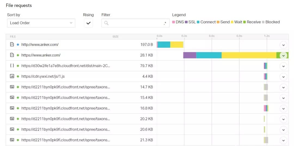Click the JS file icon for cdn.ywxi.net
Screen dimensions: 294x146
12,76
